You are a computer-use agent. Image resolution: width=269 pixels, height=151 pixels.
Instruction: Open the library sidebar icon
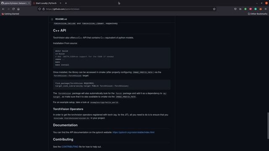click(240, 9)
